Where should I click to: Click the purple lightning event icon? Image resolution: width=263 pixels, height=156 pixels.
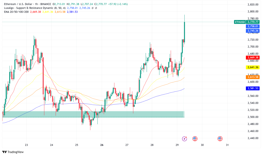184,139
